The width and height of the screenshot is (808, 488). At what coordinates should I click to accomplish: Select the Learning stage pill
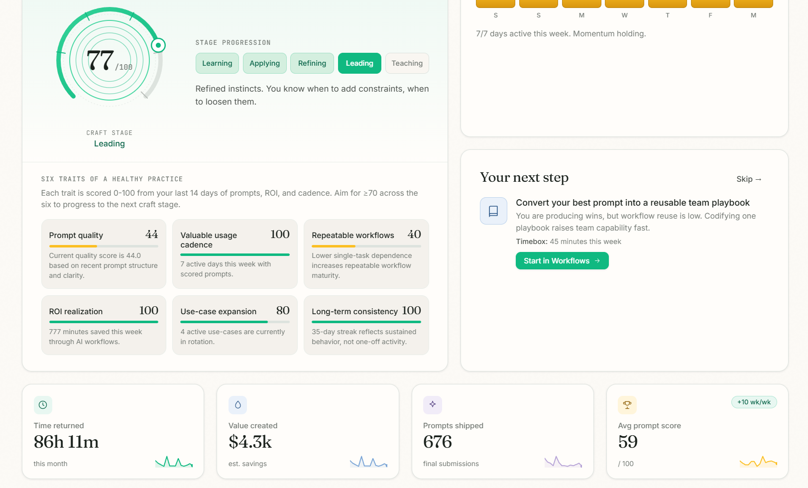point(217,63)
